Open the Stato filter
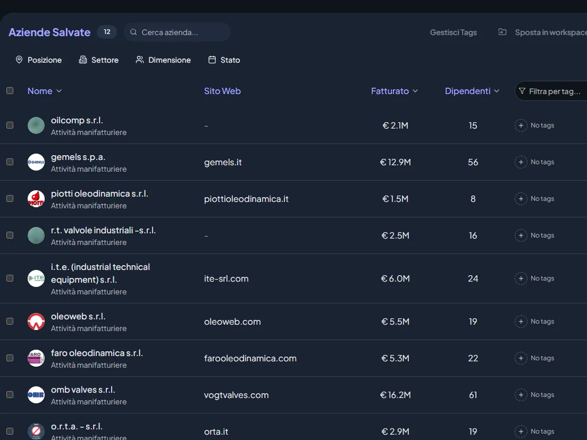 (x=224, y=60)
